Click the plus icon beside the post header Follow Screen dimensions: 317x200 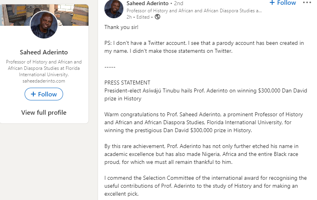click(272, 3)
